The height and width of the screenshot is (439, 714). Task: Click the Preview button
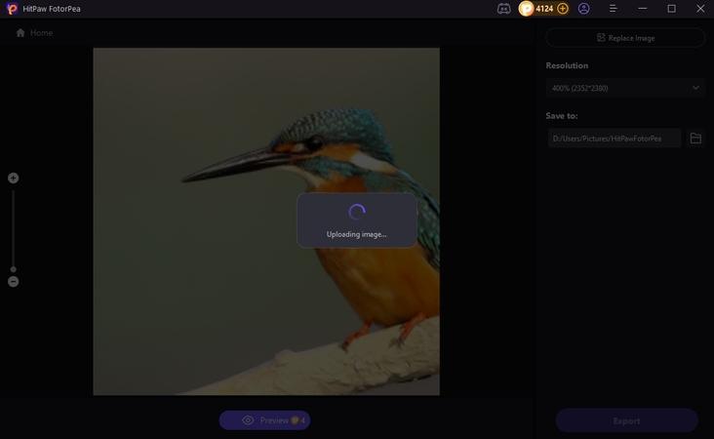click(x=264, y=420)
